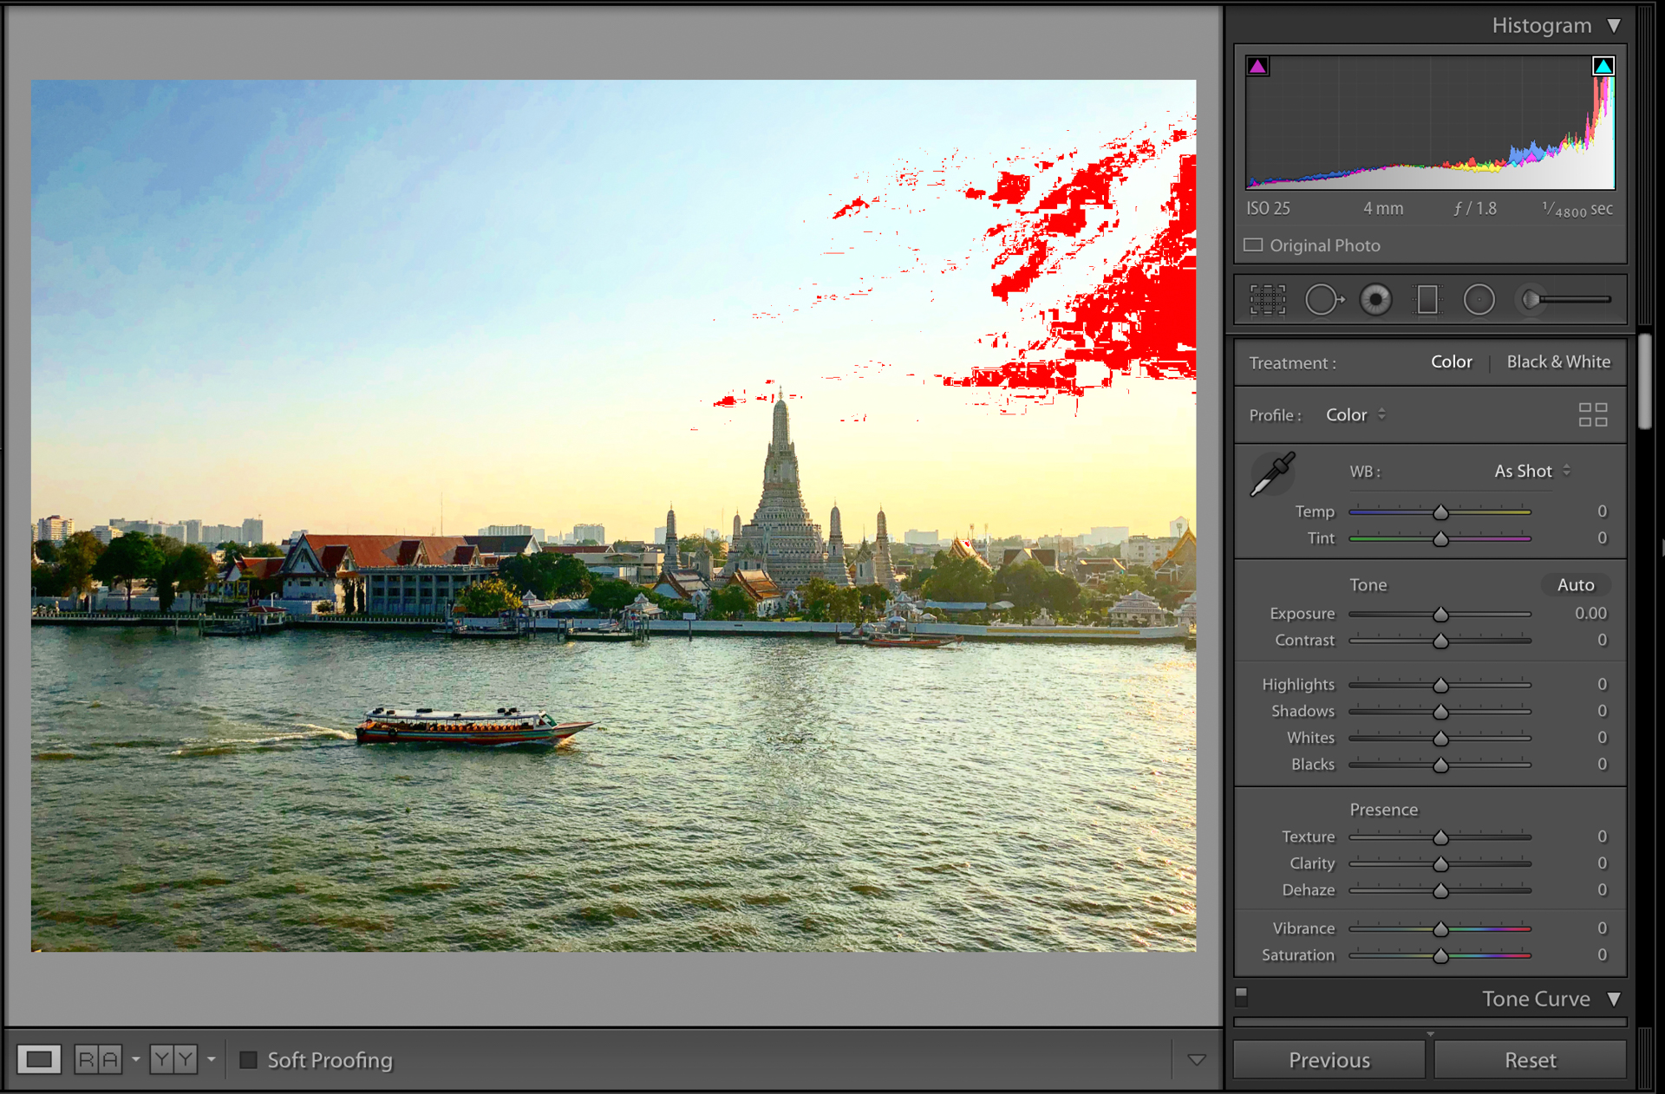
Task: Click the Shadows slider handle
Action: pyautogui.click(x=1440, y=713)
